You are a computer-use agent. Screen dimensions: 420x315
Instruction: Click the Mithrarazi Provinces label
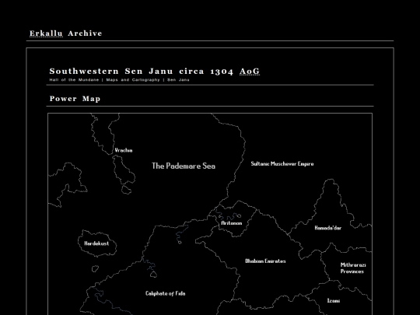tap(353, 268)
